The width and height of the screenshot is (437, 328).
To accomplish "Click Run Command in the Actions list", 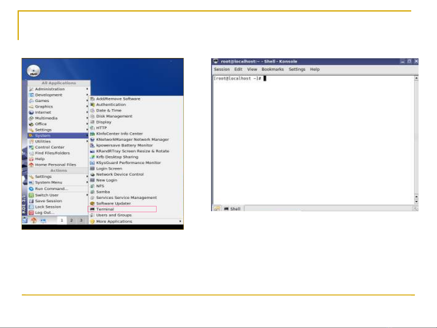I will [51, 189].
